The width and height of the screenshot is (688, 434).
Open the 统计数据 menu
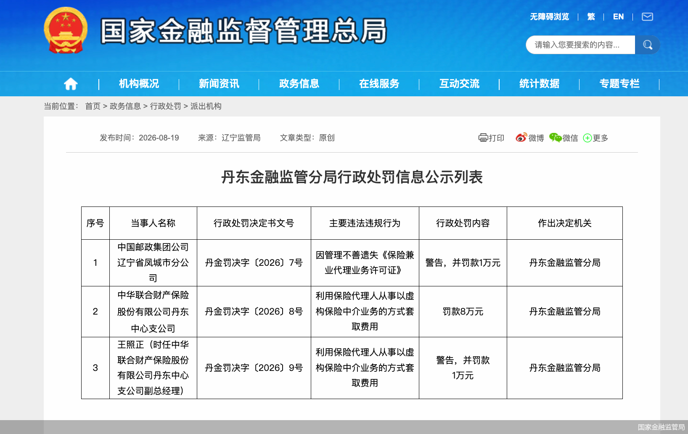[539, 84]
